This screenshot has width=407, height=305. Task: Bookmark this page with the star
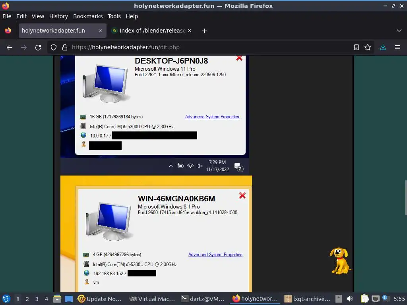(368, 48)
